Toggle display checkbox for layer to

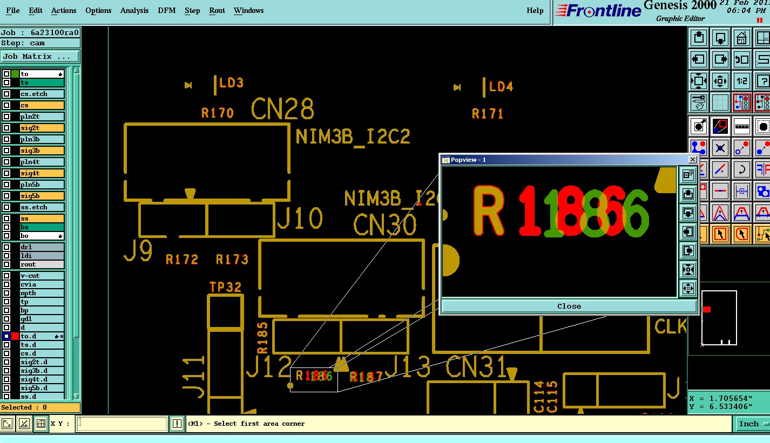pos(6,74)
